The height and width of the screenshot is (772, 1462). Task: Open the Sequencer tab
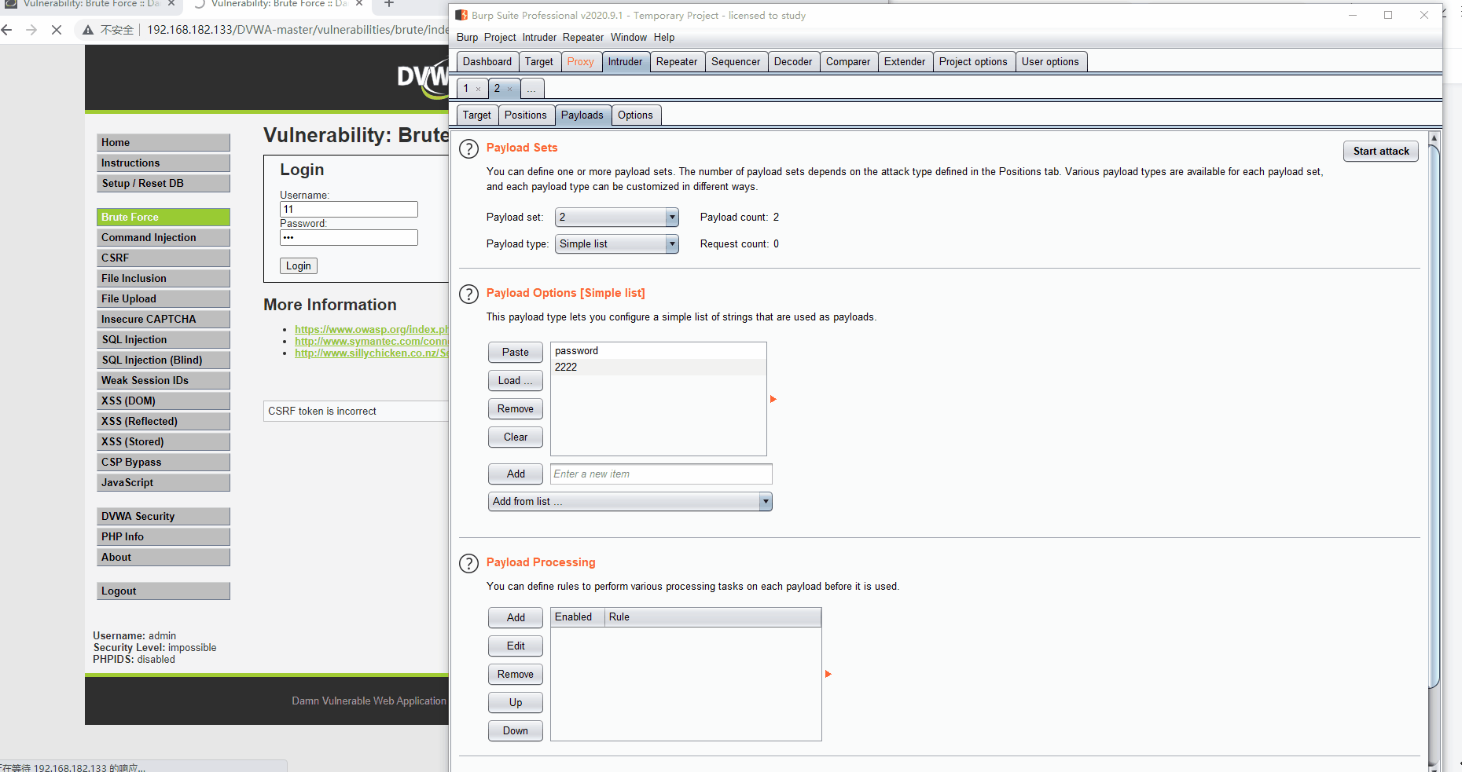[736, 62]
